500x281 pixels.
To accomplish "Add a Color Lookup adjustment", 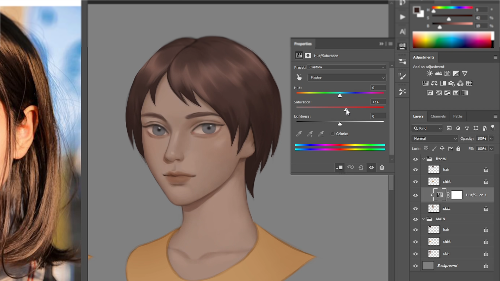I will point(469,83).
